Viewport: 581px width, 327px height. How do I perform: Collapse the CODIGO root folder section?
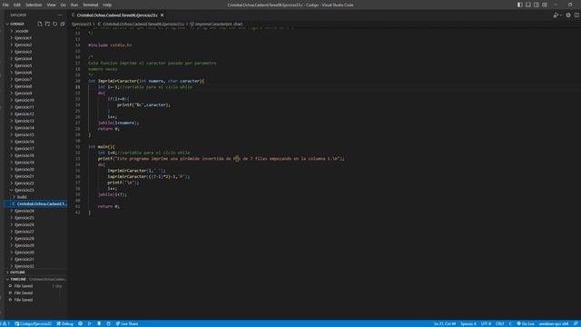(x=16, y=24)
